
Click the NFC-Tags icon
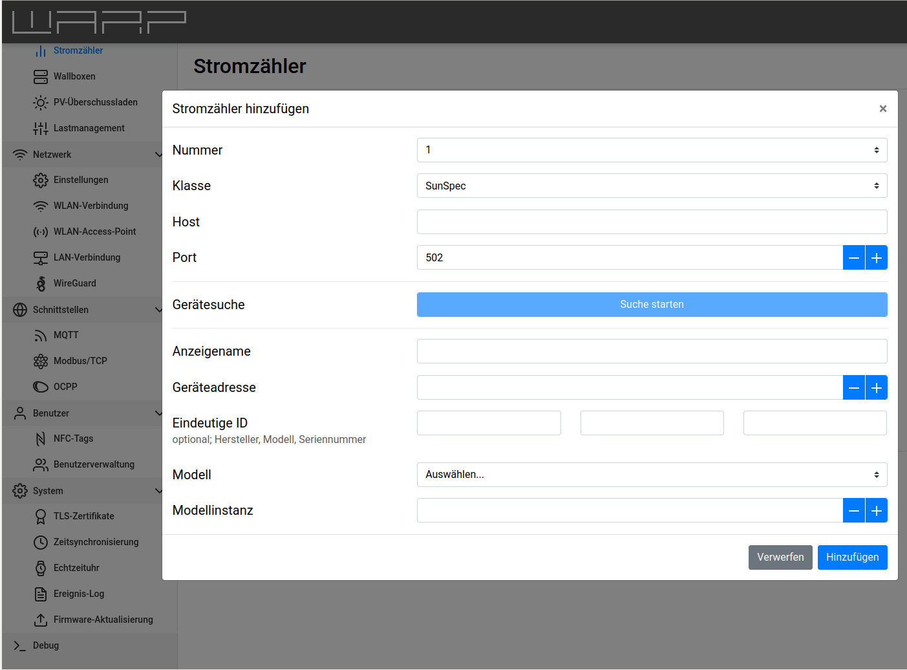coord(40,439)
